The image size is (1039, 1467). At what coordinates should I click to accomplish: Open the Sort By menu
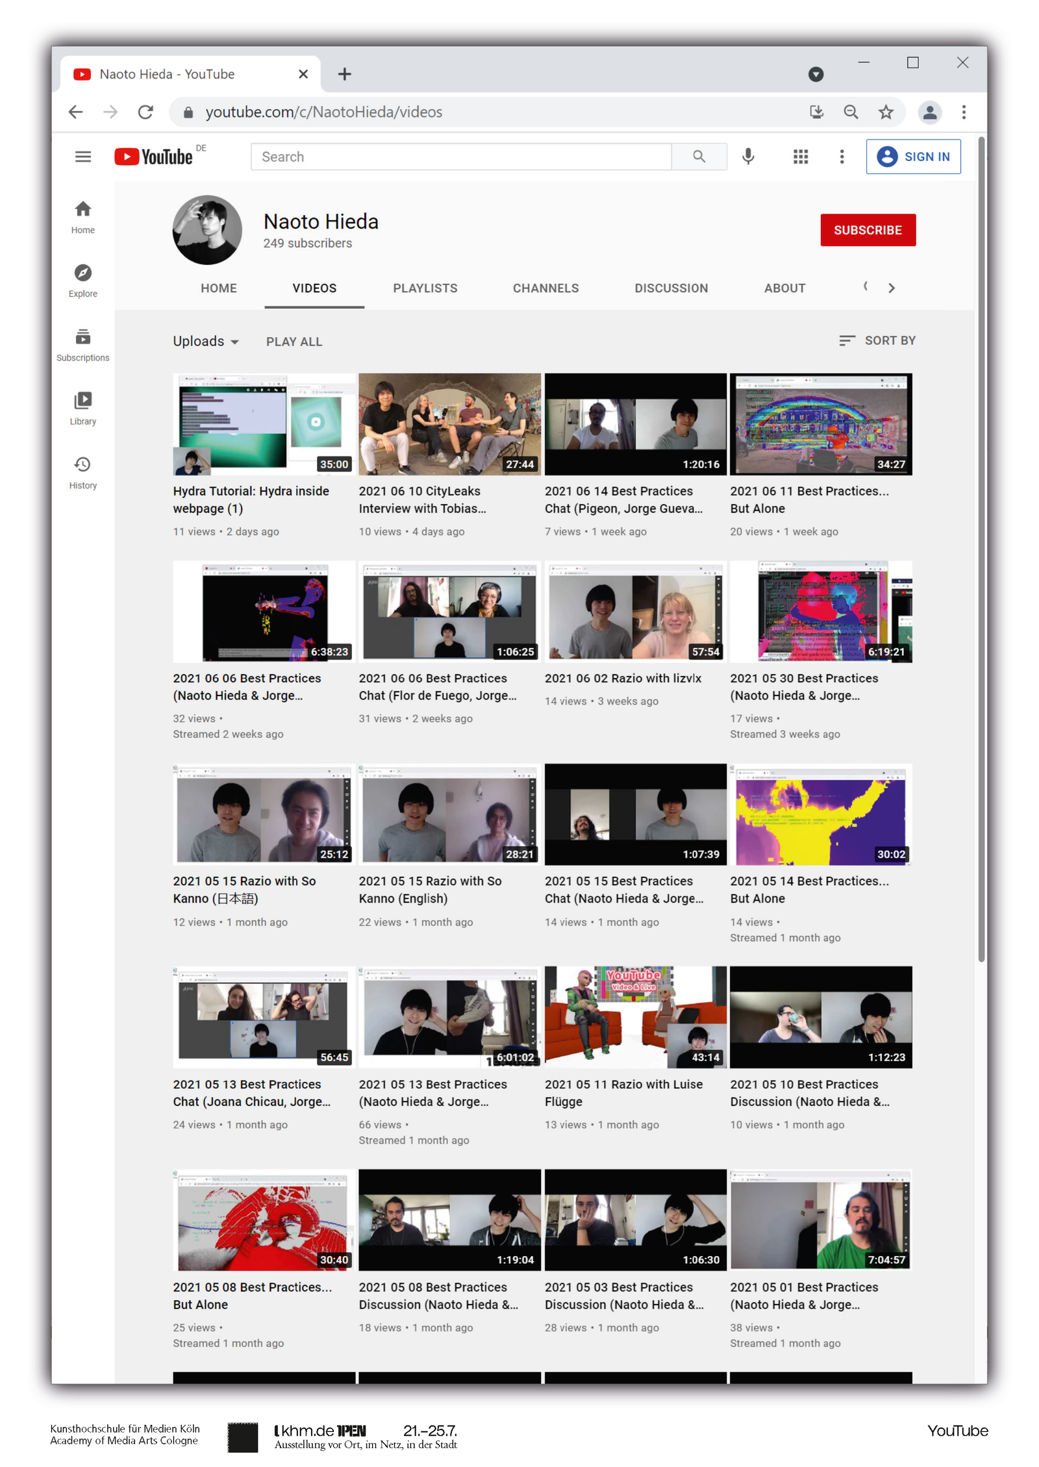(x=877, y=340)
